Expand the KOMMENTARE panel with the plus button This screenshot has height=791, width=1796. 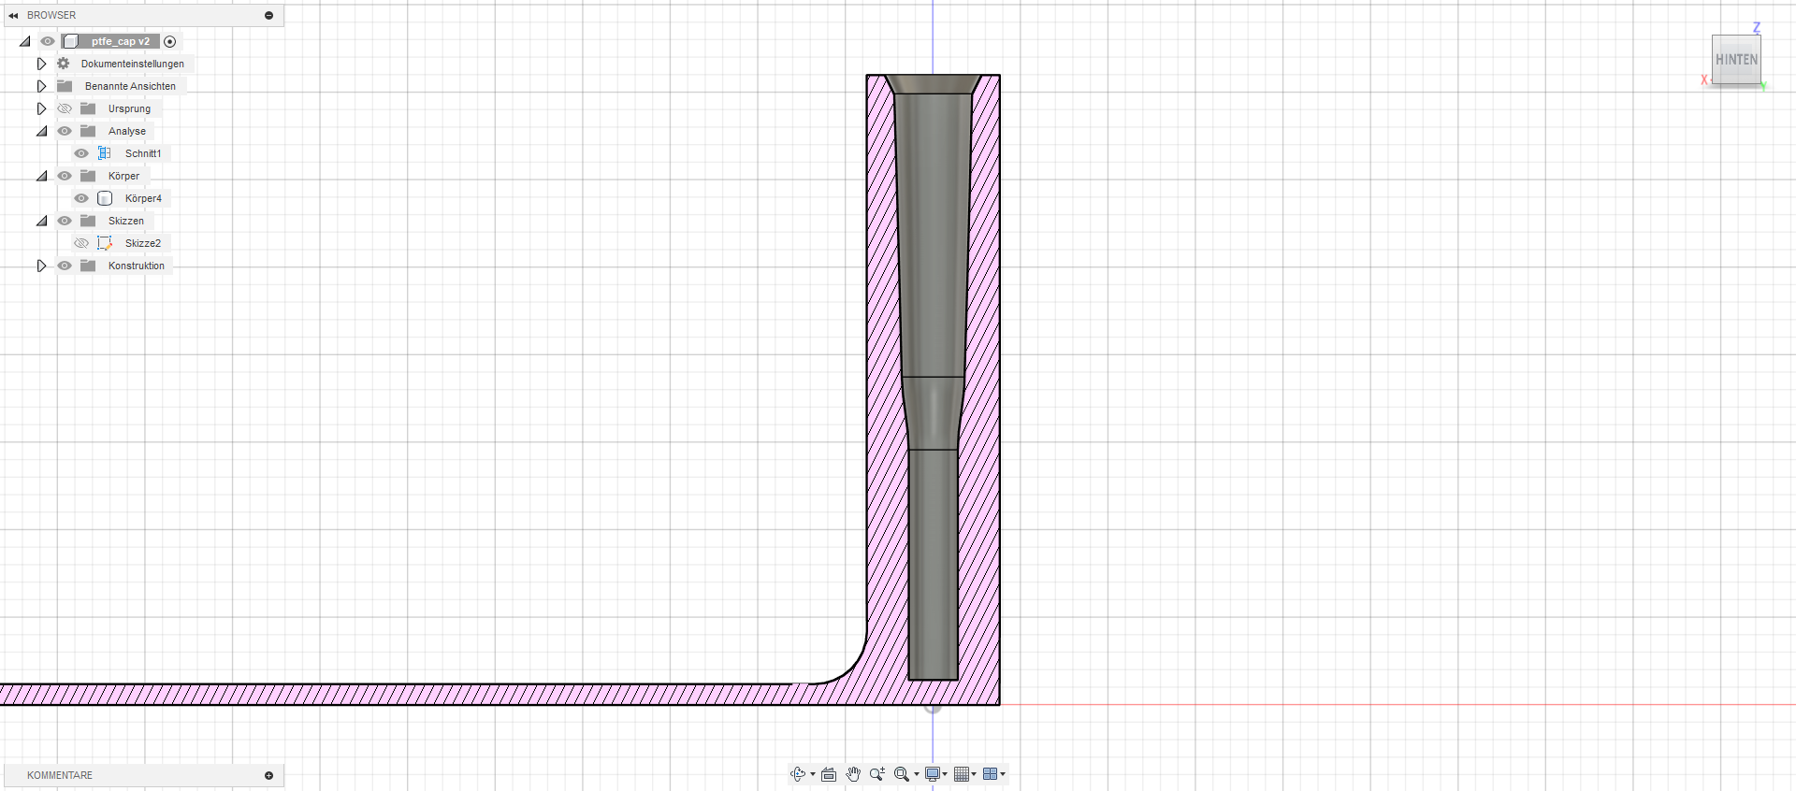(268, 775)
